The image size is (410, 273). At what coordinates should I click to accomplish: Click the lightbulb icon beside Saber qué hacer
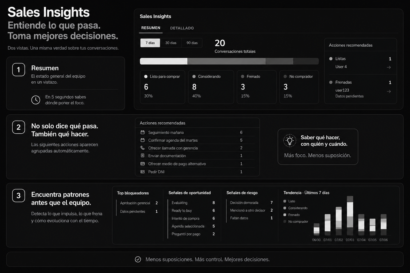click(290, 140)
